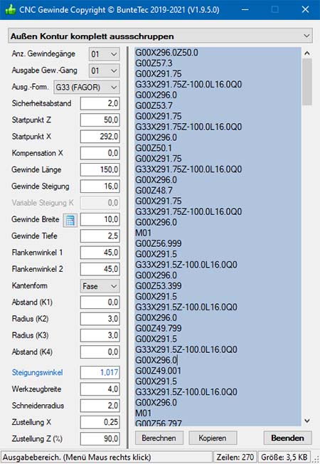Screen dimensions: 320x464
Task: Click into the Gewinde Steigung field
Action: [x=100, y=186]
